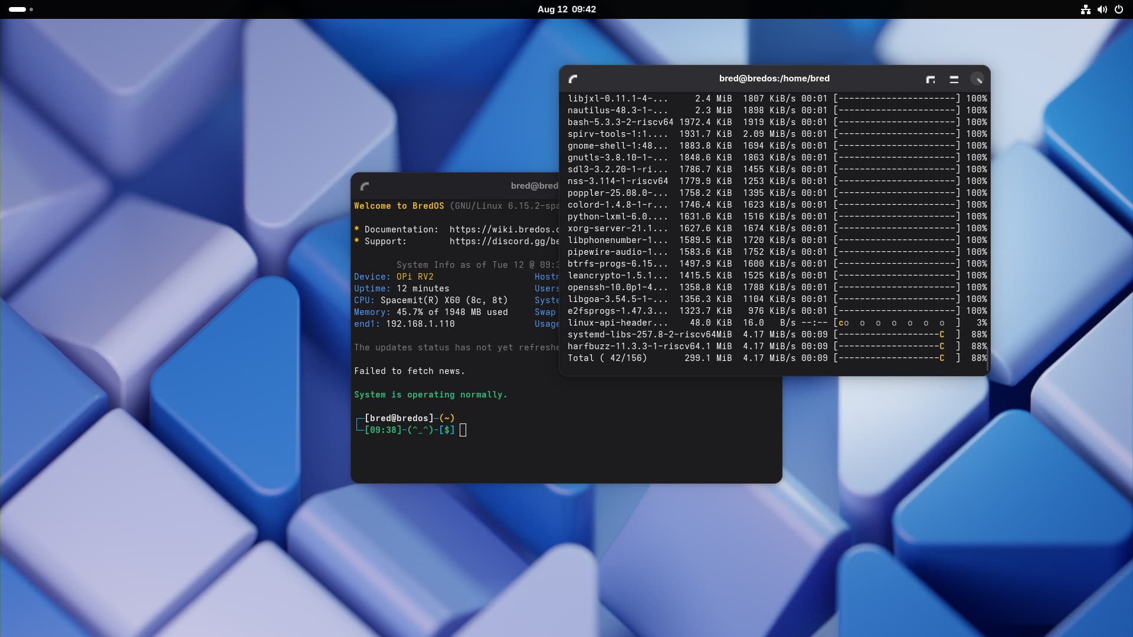The image size is (1133, 637).
Task: Click the left header icon of the background terminal
Action: click(365, 186)
